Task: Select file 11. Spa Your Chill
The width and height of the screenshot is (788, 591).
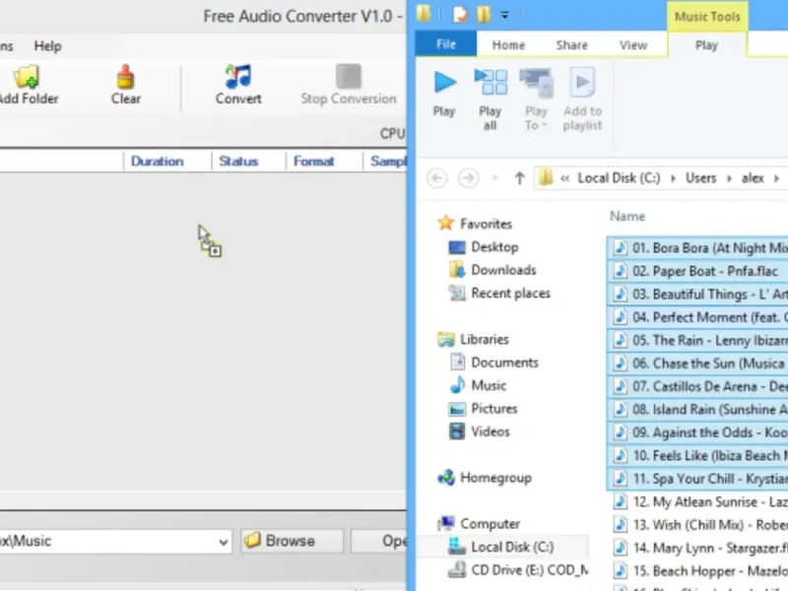Action: click(x=697, y=479)
